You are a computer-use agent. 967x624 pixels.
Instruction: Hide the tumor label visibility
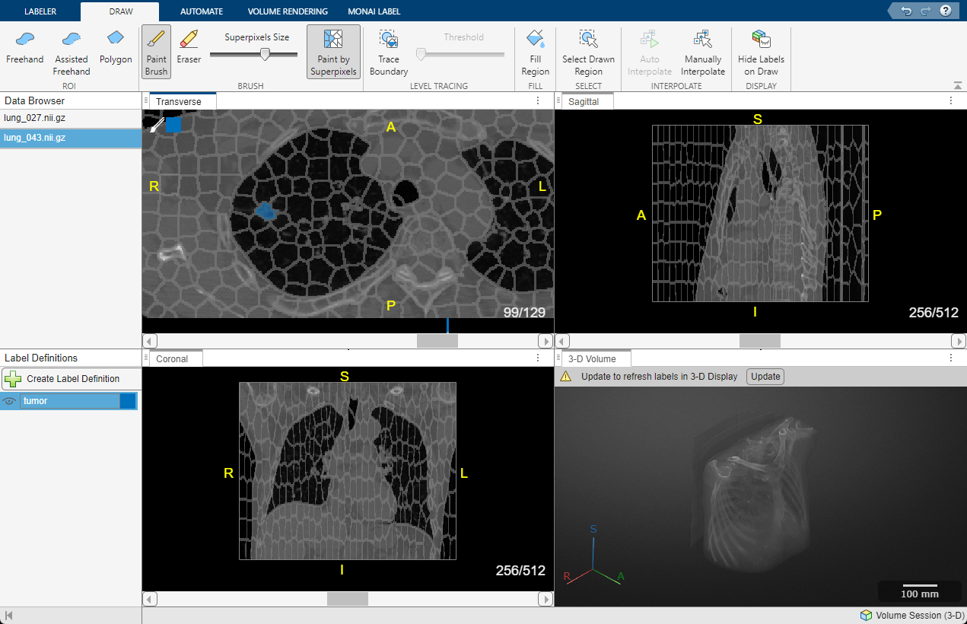(x=7, y=400)
